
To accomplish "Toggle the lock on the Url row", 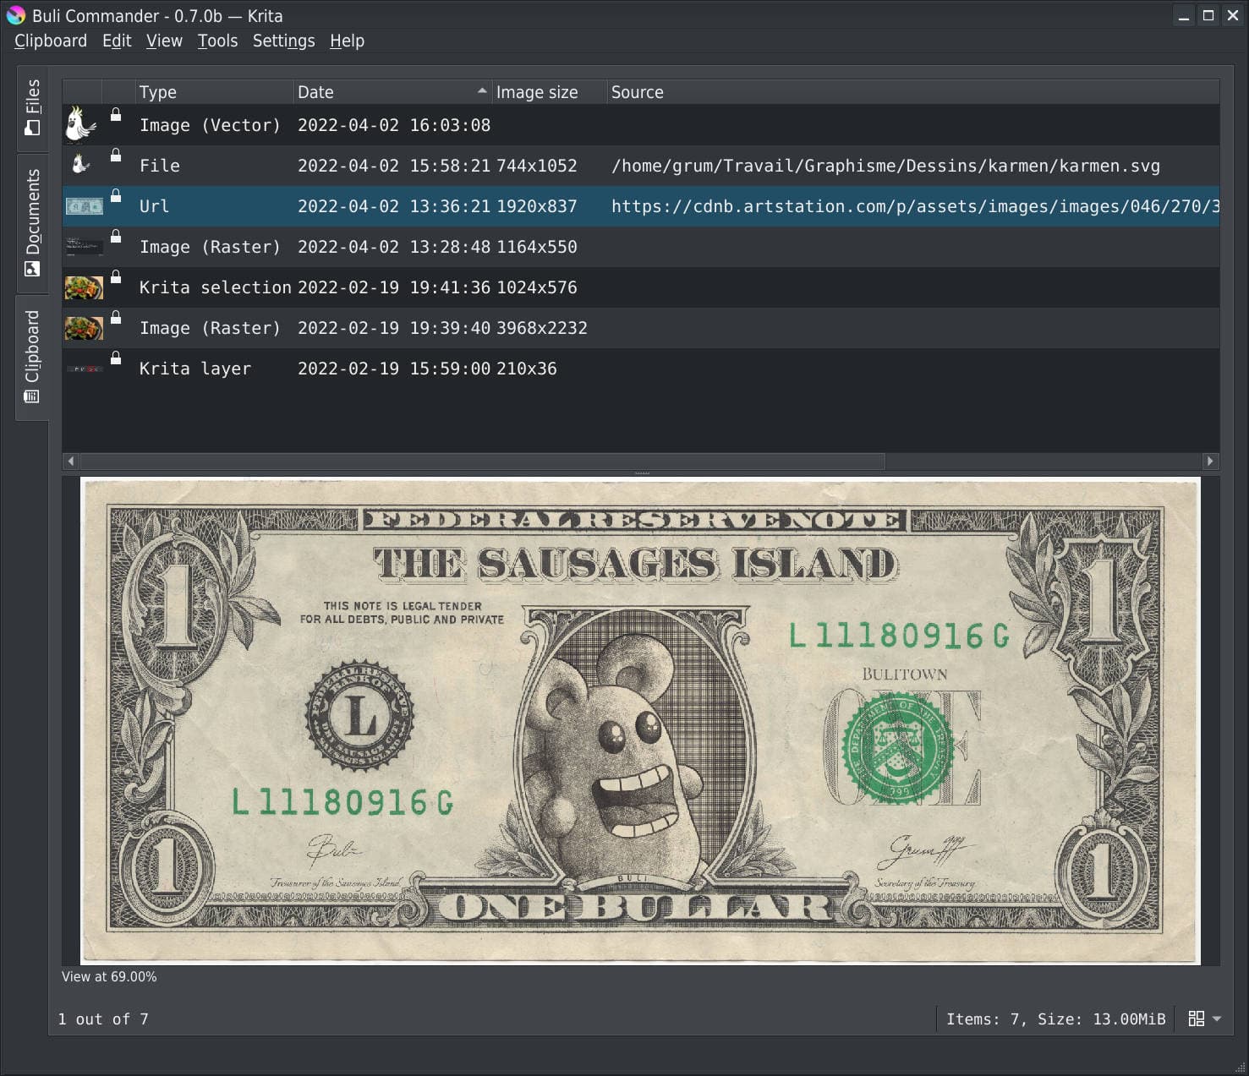I will pos(116,195).
